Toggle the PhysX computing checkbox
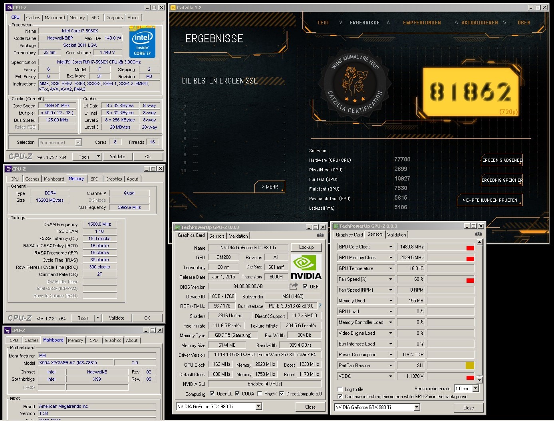The width and height of the screenshot is (554, 421). (x=260, y=394)
